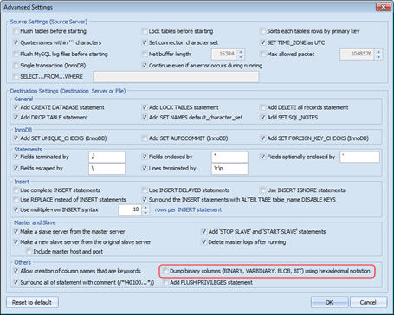Toggle Delete master logs after running
The height and width of the screenshot is (315, 394).
[203, 242]
